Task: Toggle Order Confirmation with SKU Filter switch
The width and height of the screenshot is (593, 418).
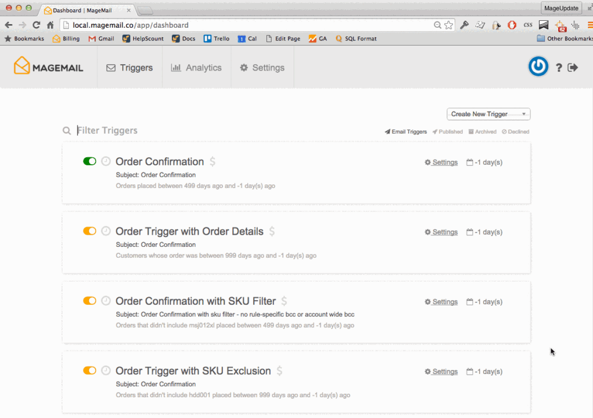Action: (90, 301)
